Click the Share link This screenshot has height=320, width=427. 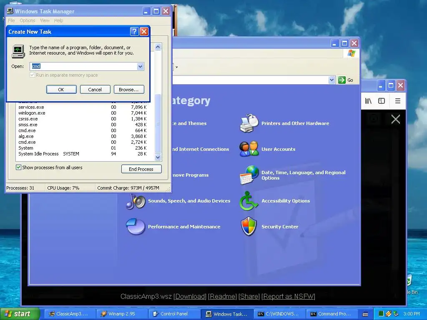pos(249,296)
